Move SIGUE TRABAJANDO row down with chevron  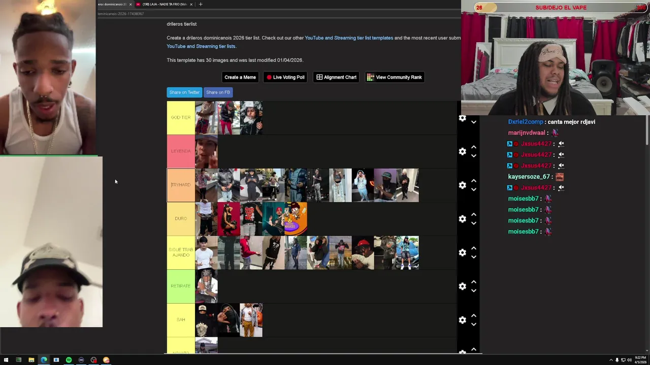(x=474, y=257)
